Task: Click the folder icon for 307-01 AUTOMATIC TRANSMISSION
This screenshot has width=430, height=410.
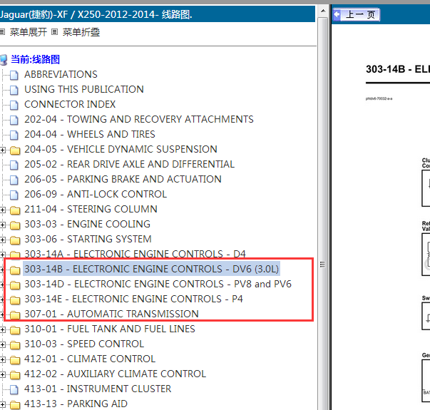Action: tap(15, 315)
